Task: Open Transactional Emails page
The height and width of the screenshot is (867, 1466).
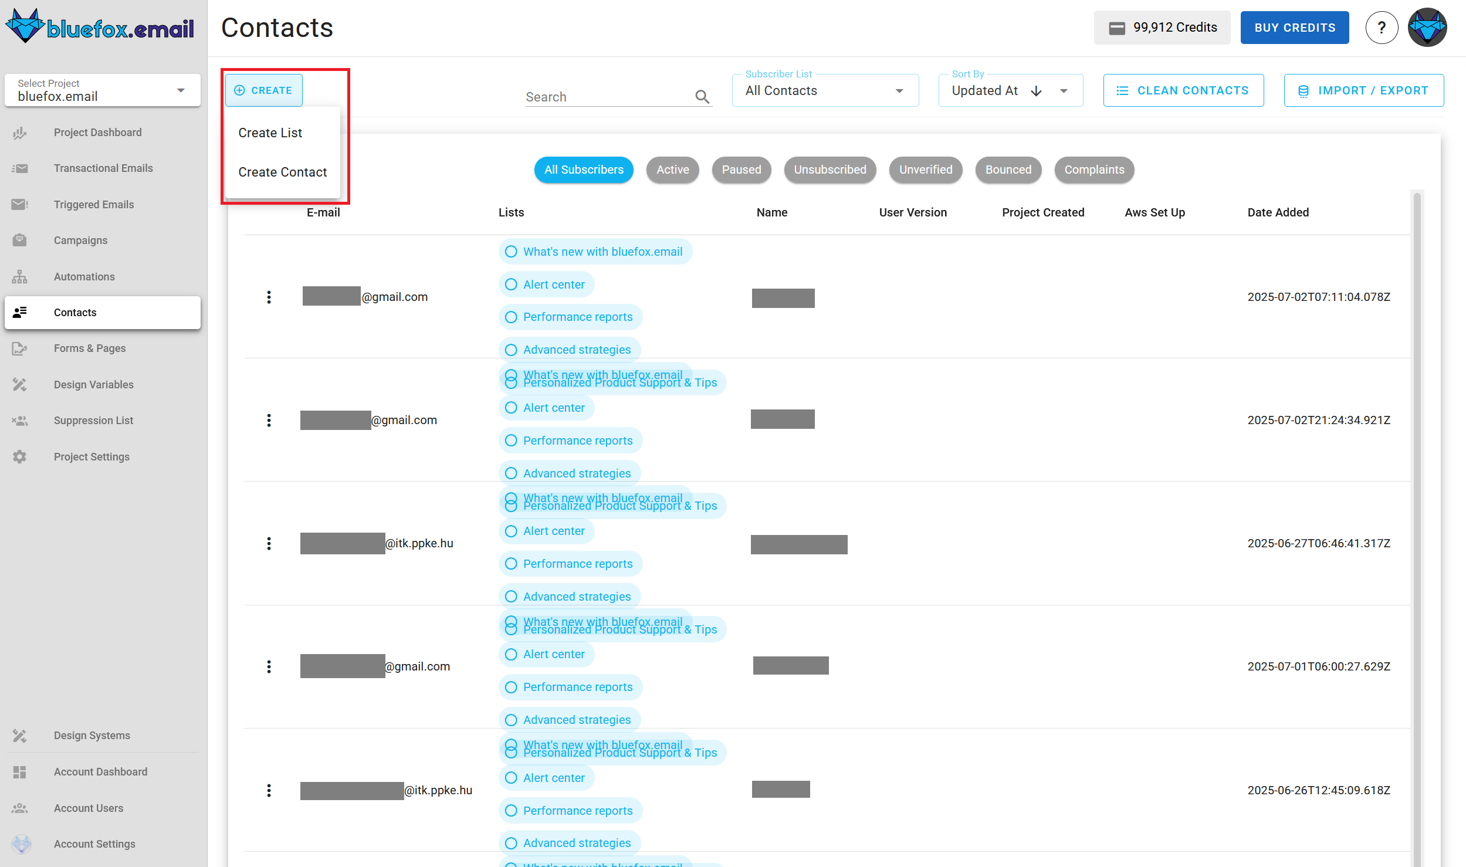Action: point(103,168)
